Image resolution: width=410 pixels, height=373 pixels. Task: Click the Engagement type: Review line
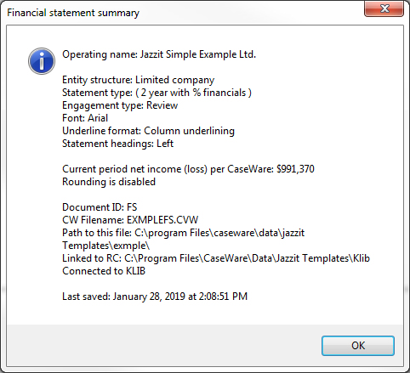click(120, 105)
